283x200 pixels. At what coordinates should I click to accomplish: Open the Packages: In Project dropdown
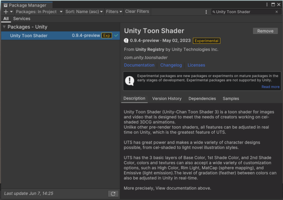tap(39, 12)
